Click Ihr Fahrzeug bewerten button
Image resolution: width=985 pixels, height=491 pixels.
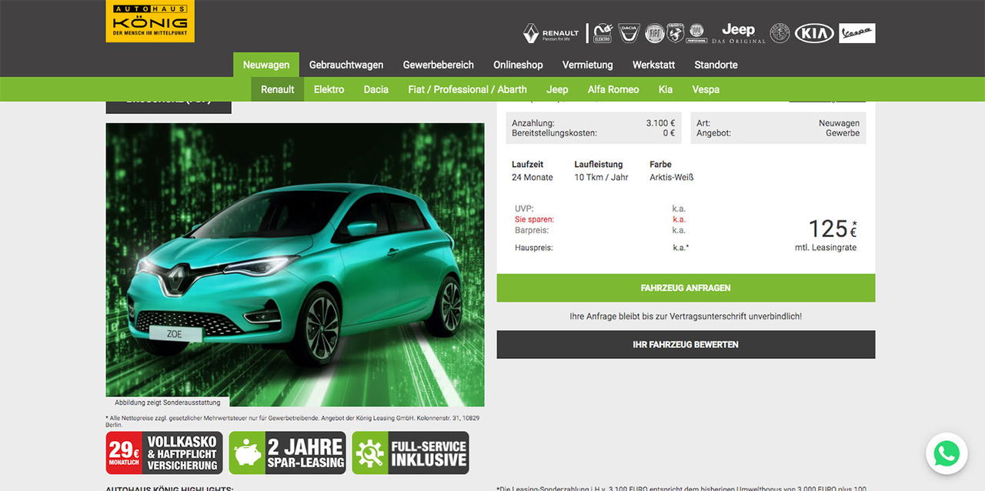click(686, 345)
